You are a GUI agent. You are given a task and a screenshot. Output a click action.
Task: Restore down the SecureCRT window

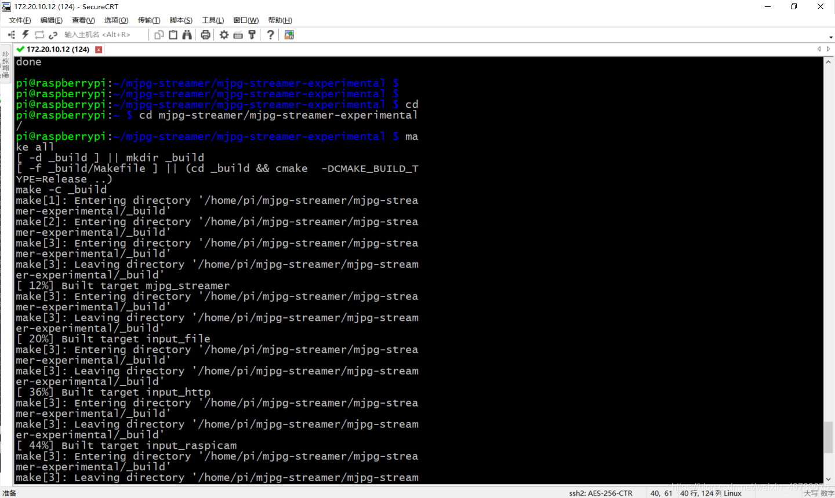(794, 6)
